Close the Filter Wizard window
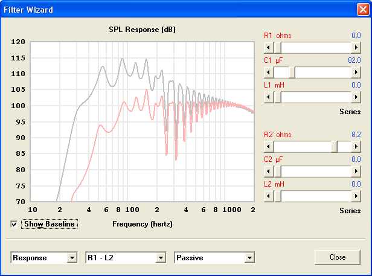This screenshot has width=372, height=276. (362, 9)
